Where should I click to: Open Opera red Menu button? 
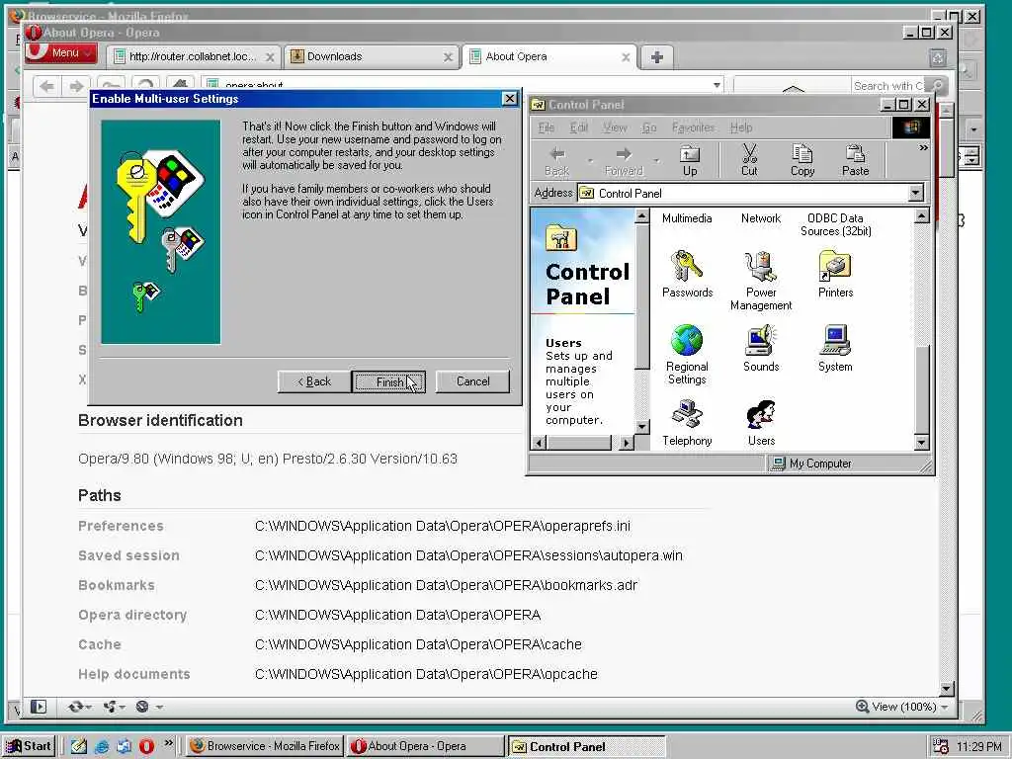[60, 53]
